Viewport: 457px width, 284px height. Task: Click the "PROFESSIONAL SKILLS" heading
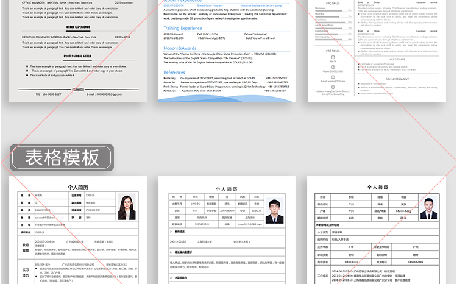click(x=77, y=56)
